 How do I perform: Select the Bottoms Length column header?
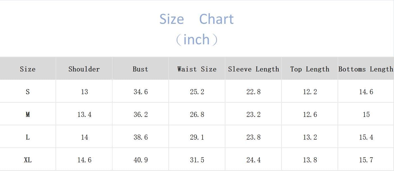click(366, 69)
